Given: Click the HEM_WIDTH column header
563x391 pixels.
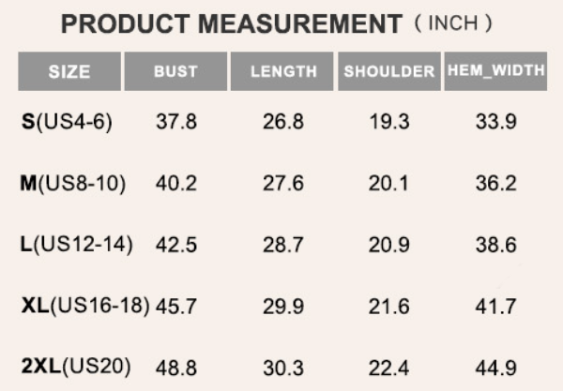Looking at the screenshot, I should pos(495,71).
